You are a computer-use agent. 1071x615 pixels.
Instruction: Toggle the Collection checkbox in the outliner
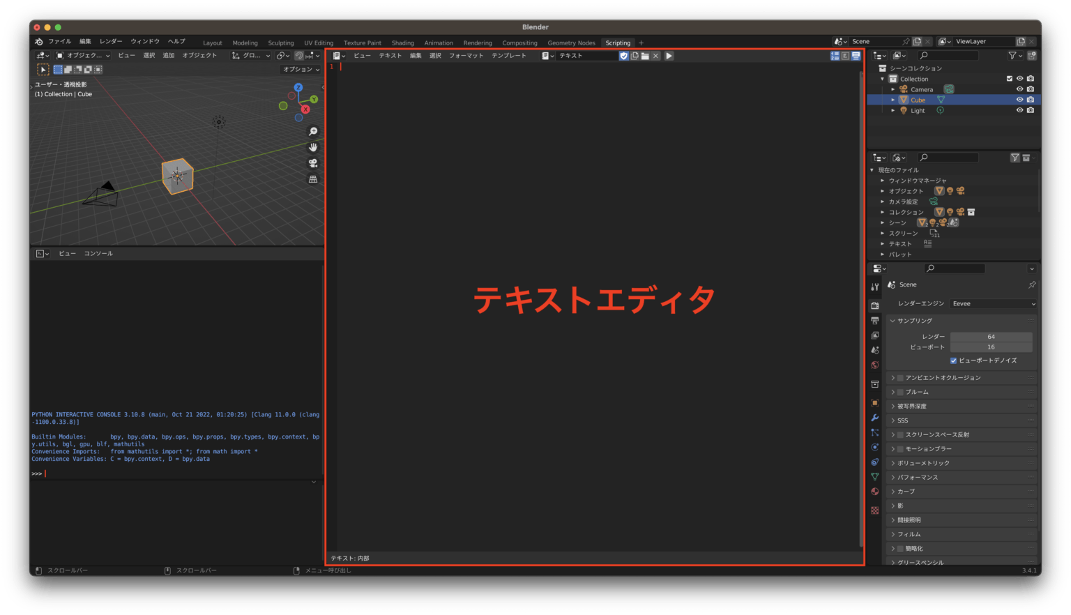coord(1009,78)
